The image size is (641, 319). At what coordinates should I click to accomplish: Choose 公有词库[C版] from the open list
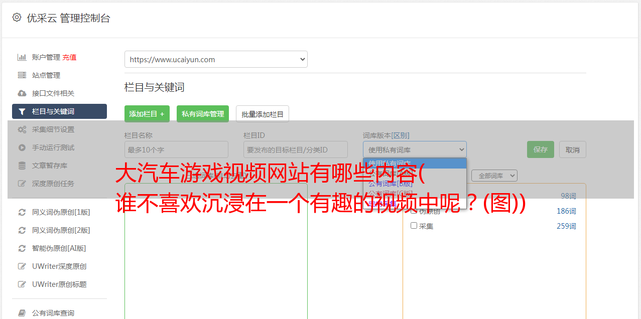(x=415, y=194)
